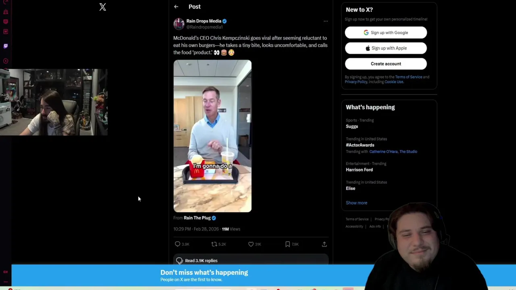Bookmark the post with the bookmark icon
The image size is (516, 290).
point(287,244)
